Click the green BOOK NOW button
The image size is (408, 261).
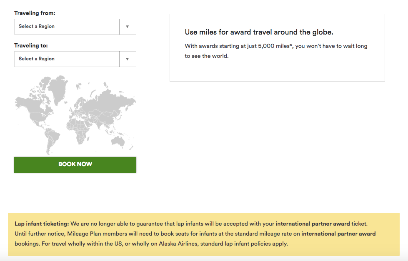[x=75, y=164]
